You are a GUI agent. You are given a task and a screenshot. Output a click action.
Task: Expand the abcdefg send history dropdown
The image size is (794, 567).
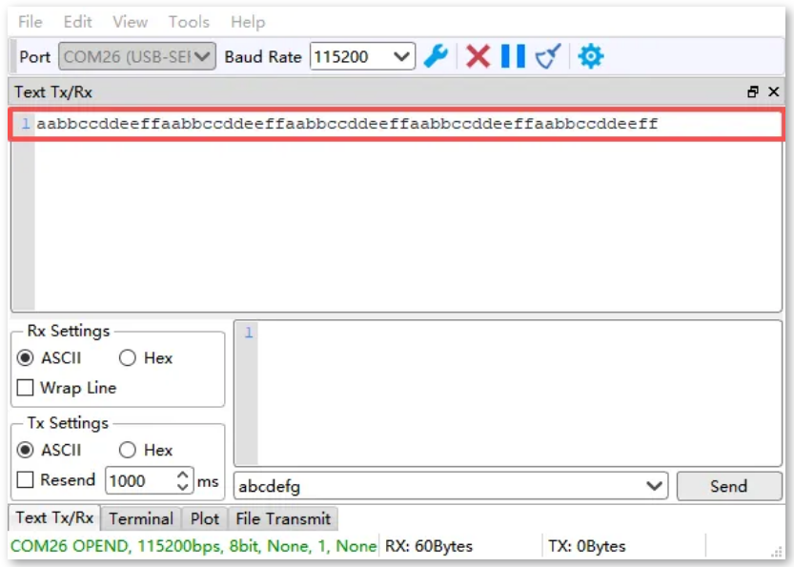[655, 486]
